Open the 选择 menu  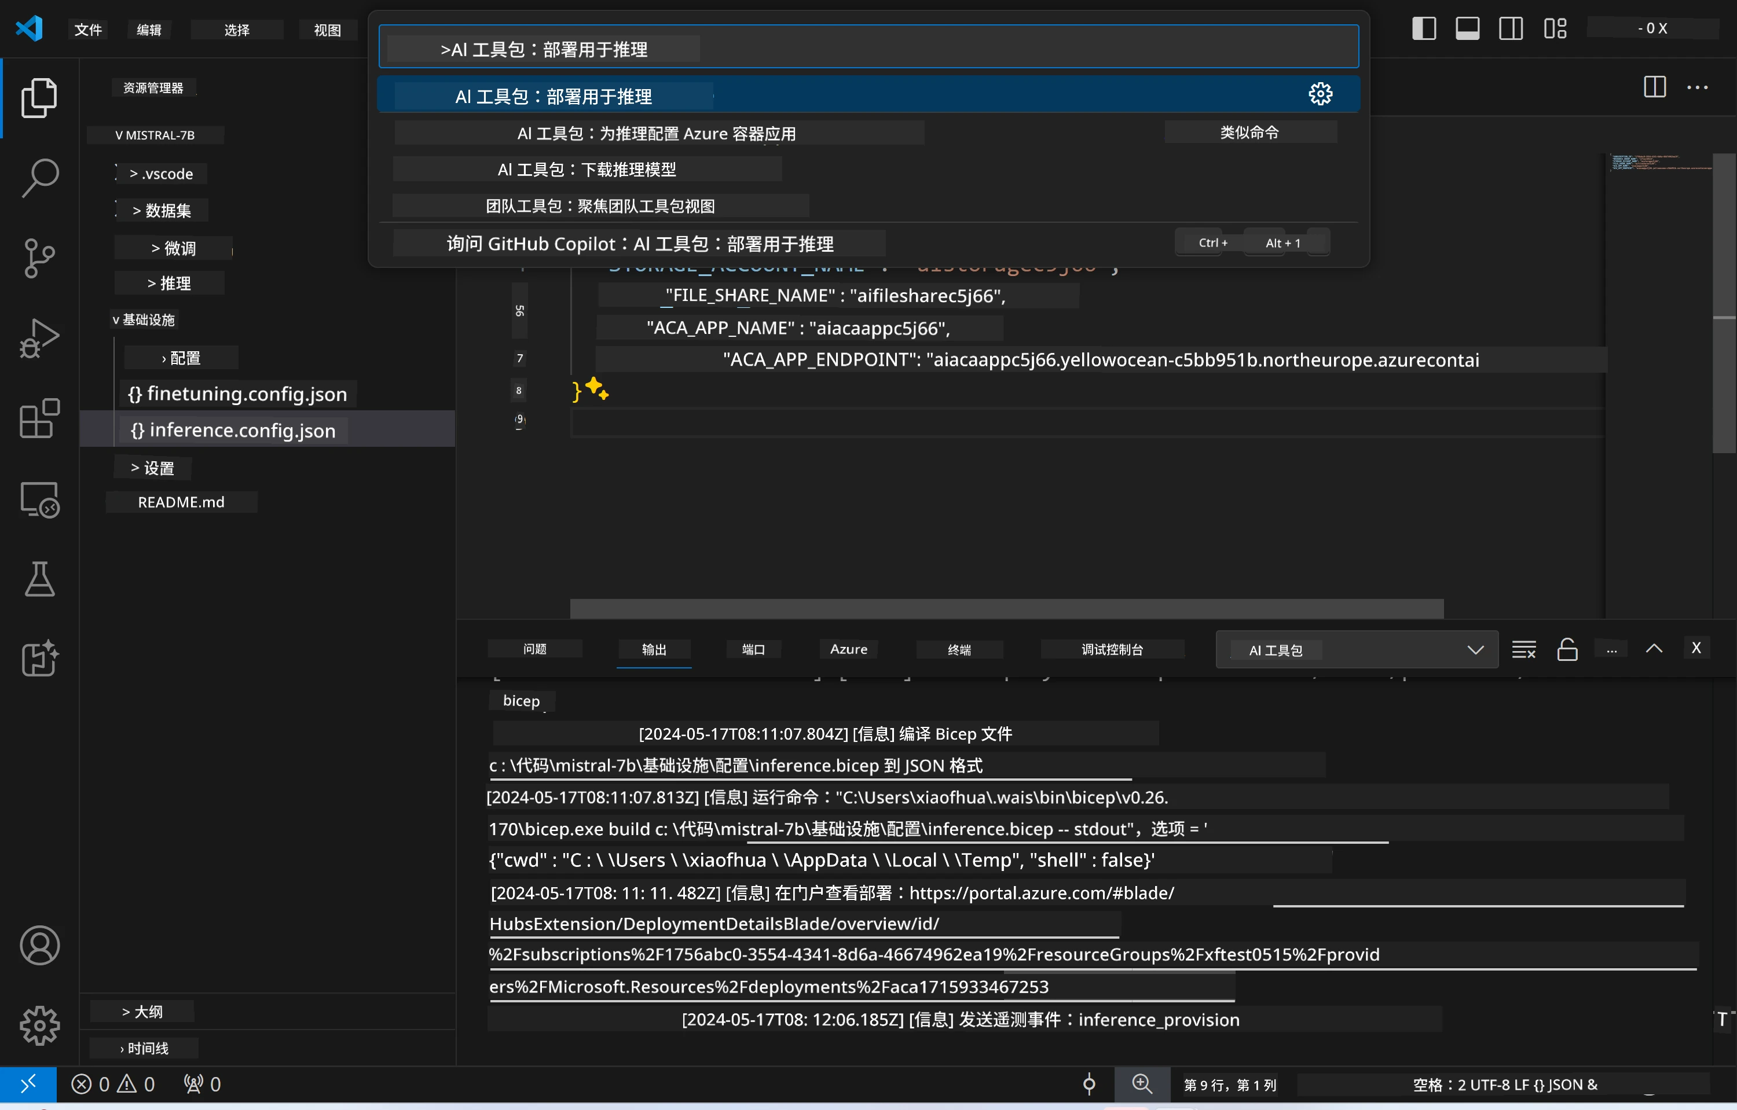[x=237, y=30]
